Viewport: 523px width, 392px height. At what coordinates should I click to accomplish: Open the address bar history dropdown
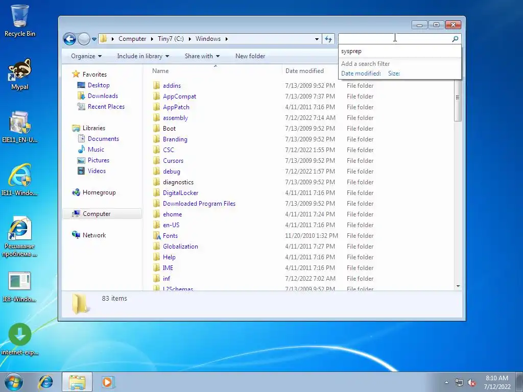coord(317,39)
